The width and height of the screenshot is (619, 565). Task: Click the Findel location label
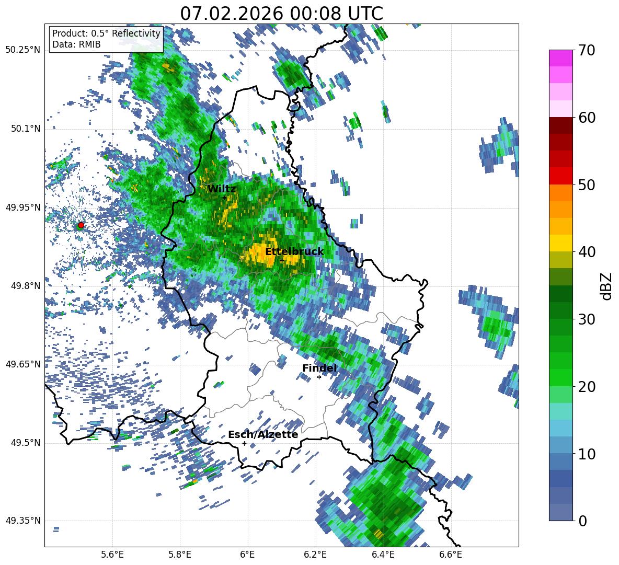[x=319, y=368]
